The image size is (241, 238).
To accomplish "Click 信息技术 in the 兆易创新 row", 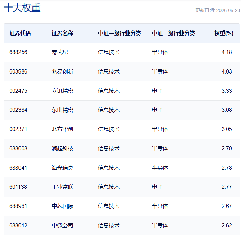I will [x=109, y=72].
